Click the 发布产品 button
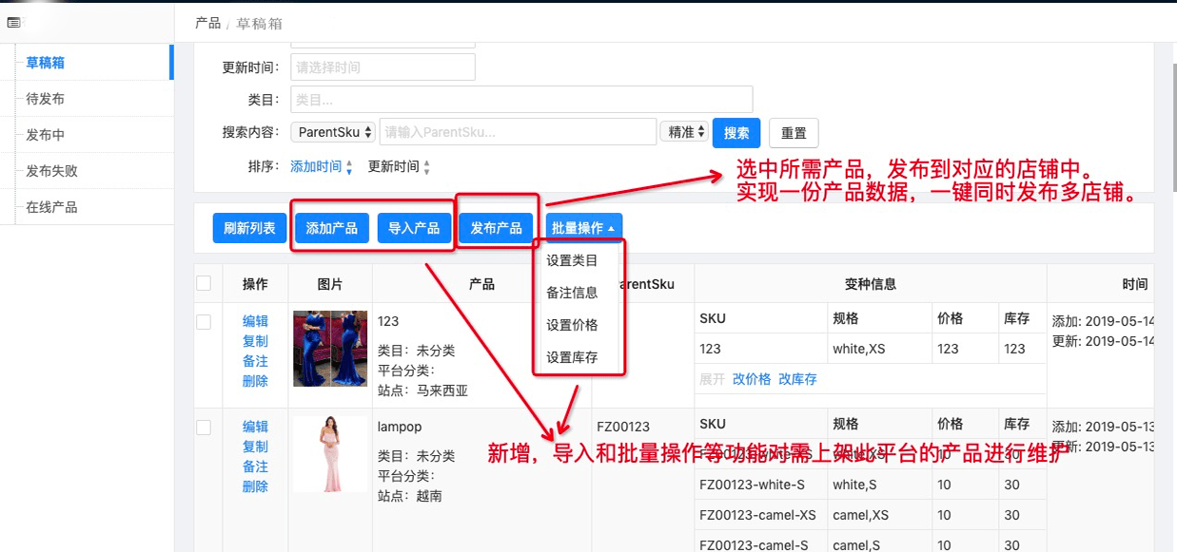 point(497,228)
